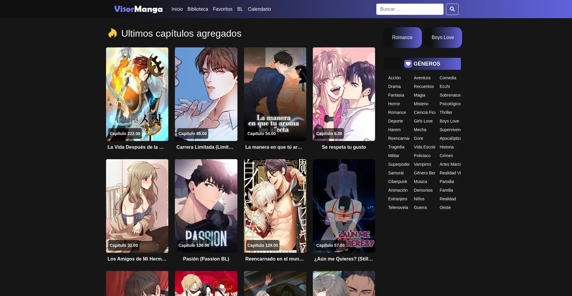Select the Psicológico genre

(x=450, y=104)
